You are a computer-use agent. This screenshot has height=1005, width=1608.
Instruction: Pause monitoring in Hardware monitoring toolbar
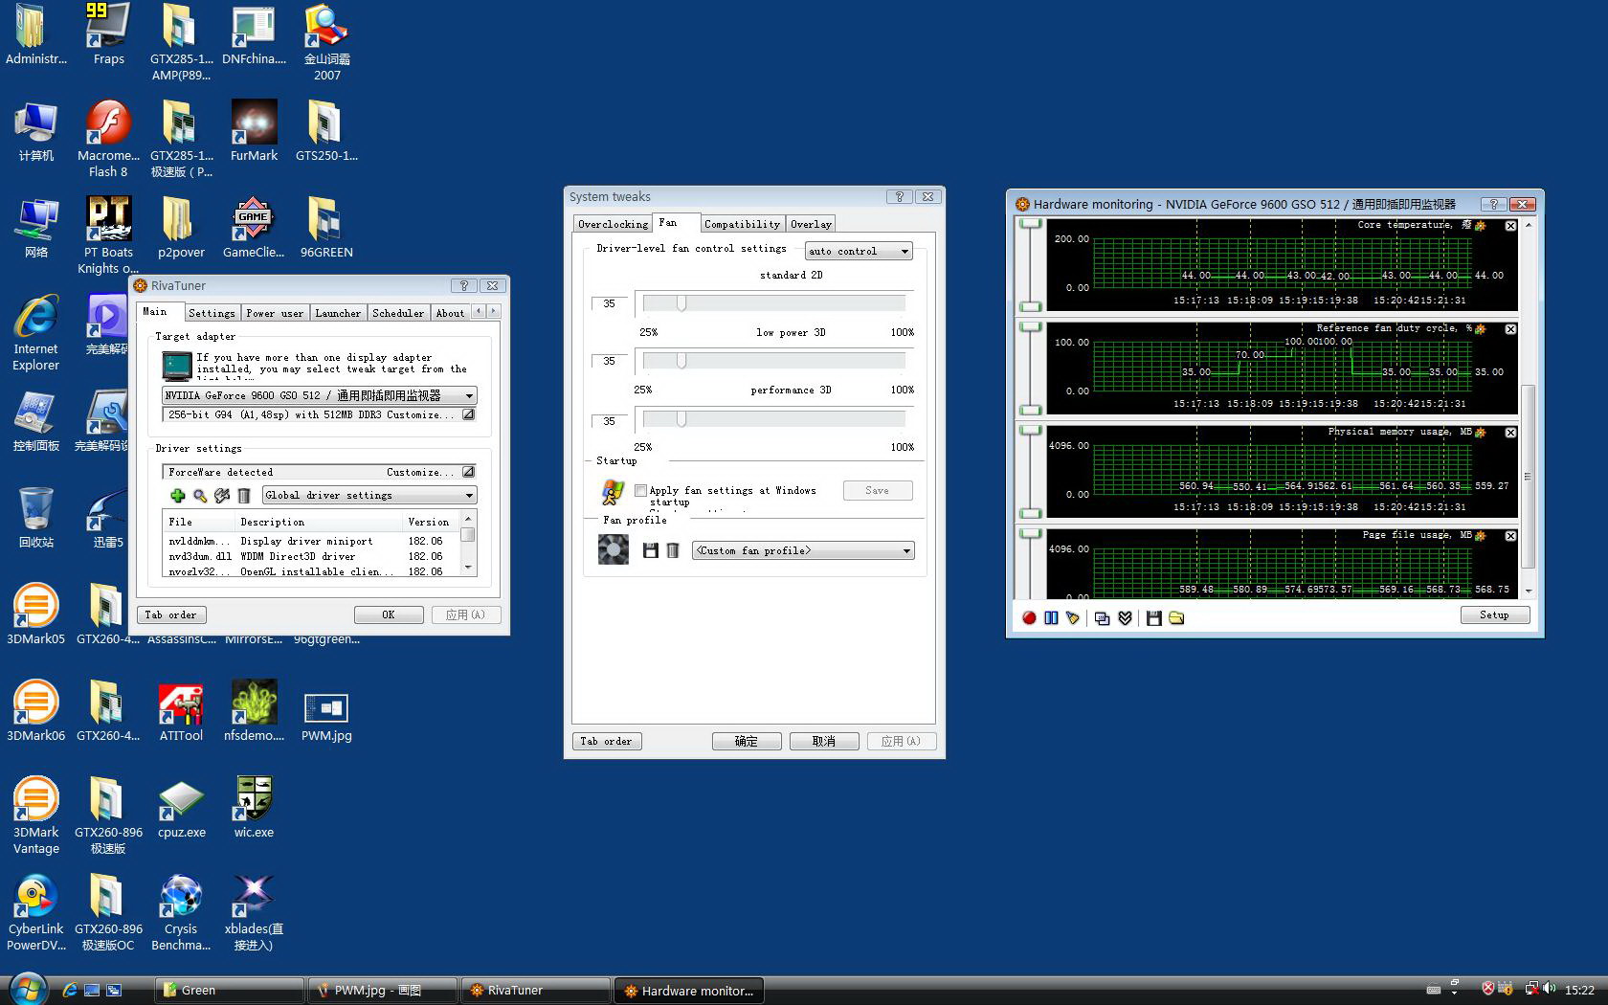point(1051,618)
